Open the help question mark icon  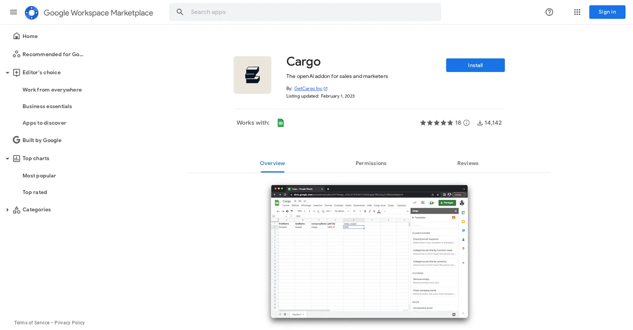[x=549, y=12]
